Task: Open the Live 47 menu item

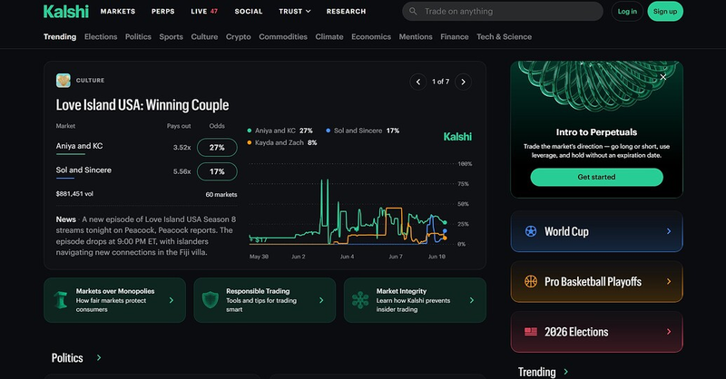Action: (x=204, y=11)
